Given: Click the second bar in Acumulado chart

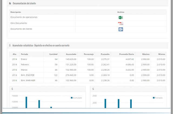Looking at the screenshot, I should point(39,104).
